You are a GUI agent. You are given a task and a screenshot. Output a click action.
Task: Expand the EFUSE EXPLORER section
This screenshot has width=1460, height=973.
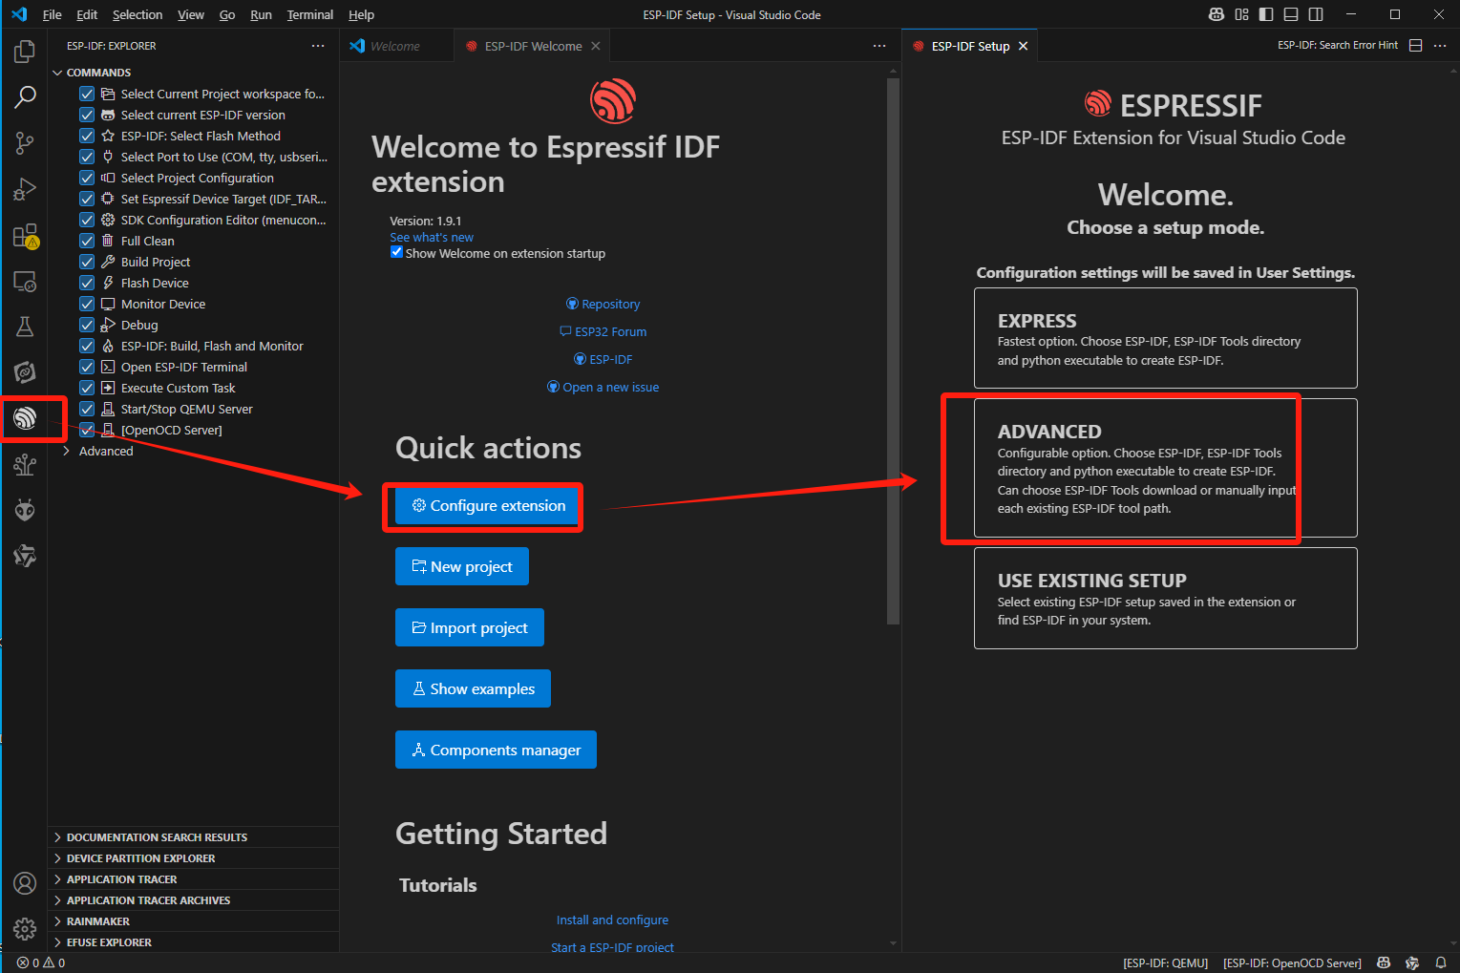coord(193,942)
